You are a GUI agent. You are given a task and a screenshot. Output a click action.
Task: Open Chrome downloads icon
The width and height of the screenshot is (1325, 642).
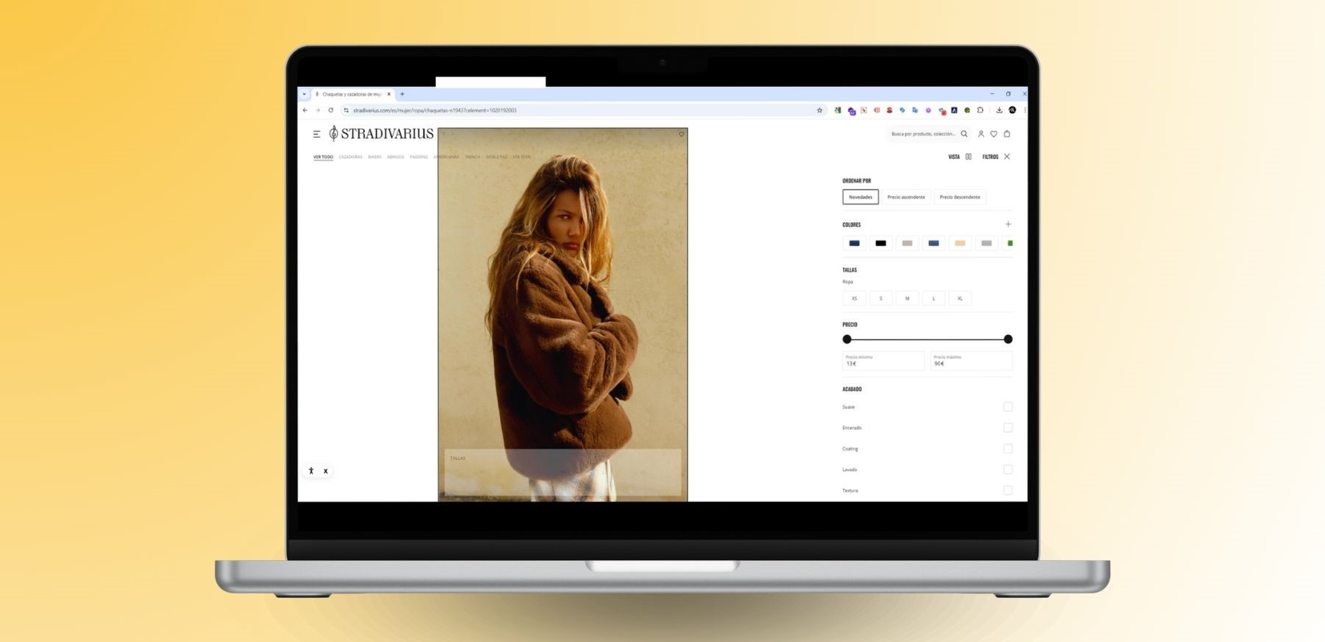click(x=999, y=110)
